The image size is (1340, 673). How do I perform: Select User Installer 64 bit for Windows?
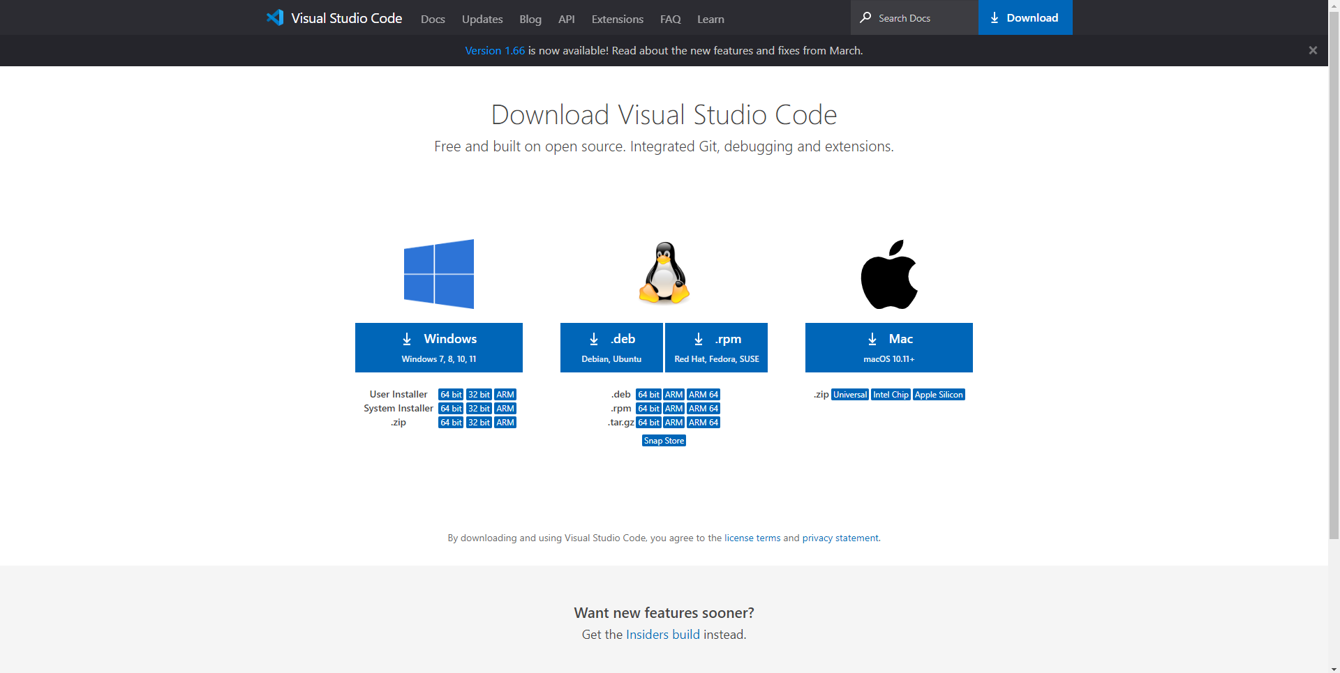(x=451, y=395)
